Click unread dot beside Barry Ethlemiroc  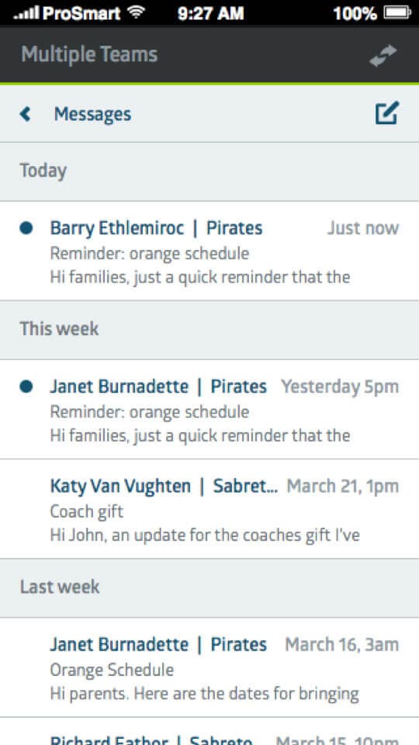[x=26, y=228]
